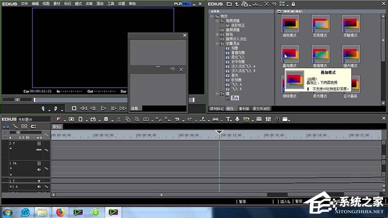The width and height of the screenshot is (388, 218).
Task: Open Firefox from the Windows taskbar
Action: tap(60, 212)
